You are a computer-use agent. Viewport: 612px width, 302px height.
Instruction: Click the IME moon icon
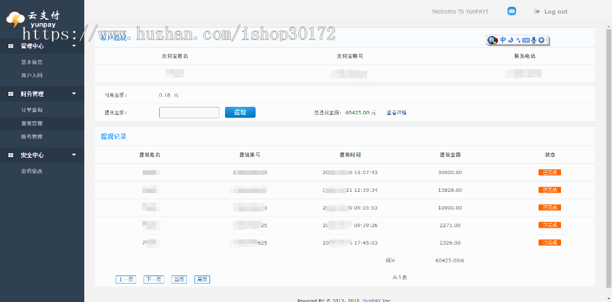[511, 40]
